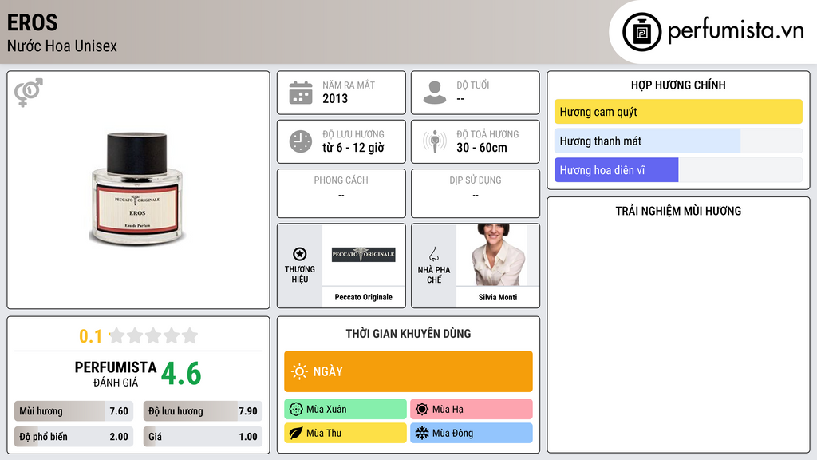Click the person icon beside Độ tuổi
This screenshot has height=460, width=817.
[435, 93]
